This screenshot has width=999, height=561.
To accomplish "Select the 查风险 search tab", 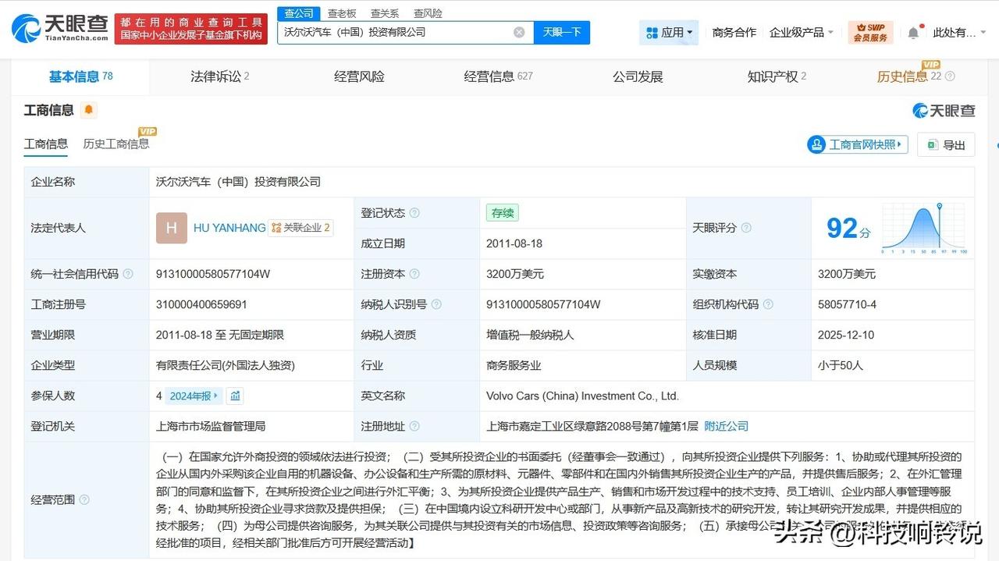I will point(426,12).
